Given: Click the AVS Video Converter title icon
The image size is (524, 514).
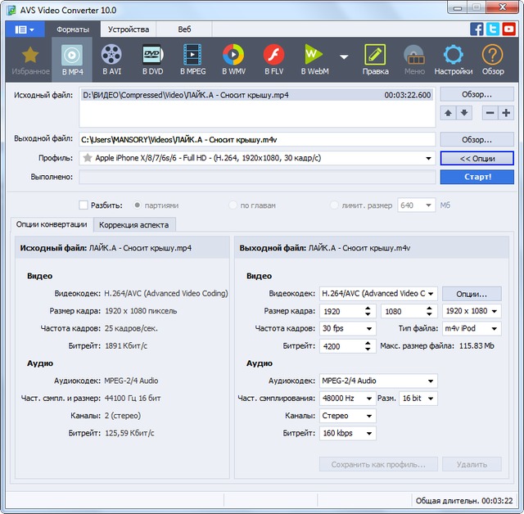Looking at the screenshot, I should coord(11,10).
